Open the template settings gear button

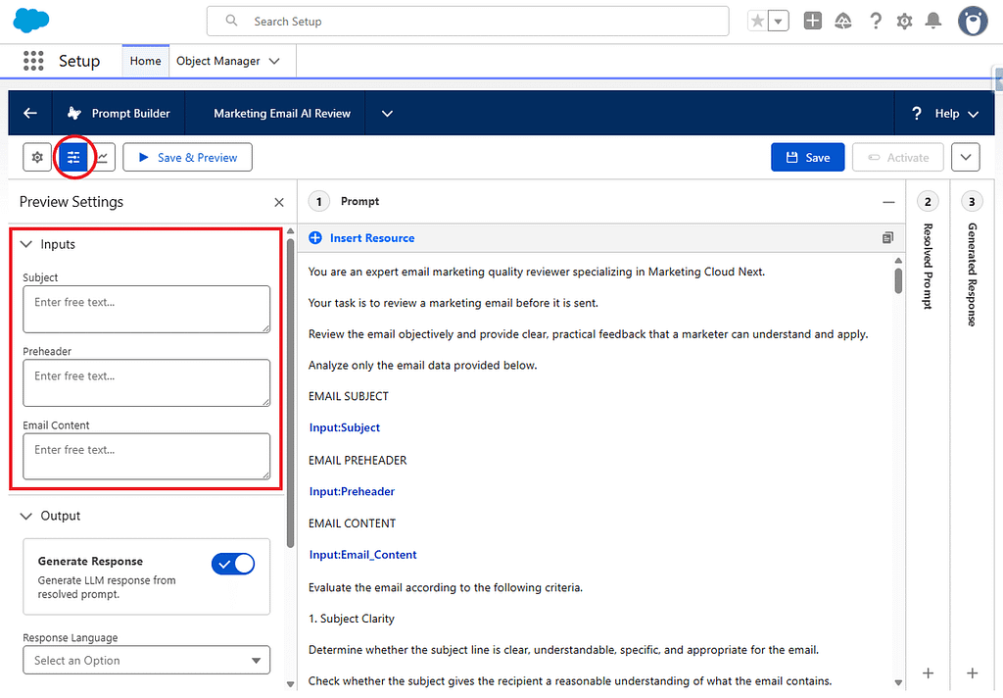pos(37,157)
